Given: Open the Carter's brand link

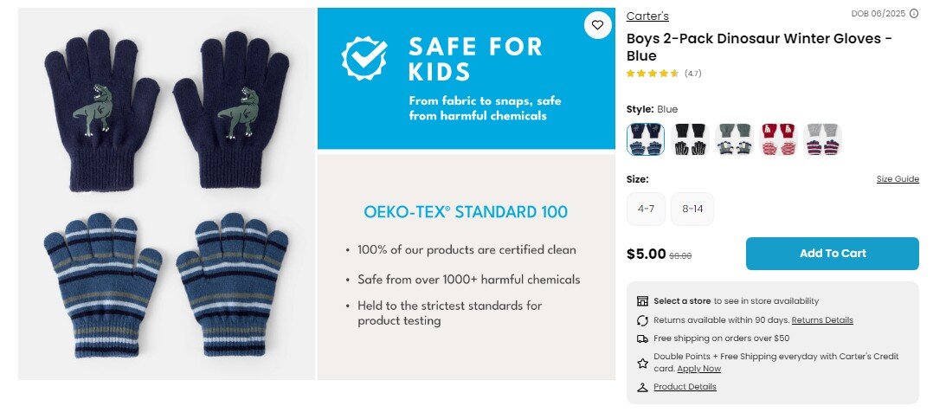Looking at the screenshot, I should click(647, 16).
